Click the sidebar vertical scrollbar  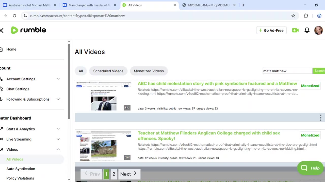tap(69, 81)
